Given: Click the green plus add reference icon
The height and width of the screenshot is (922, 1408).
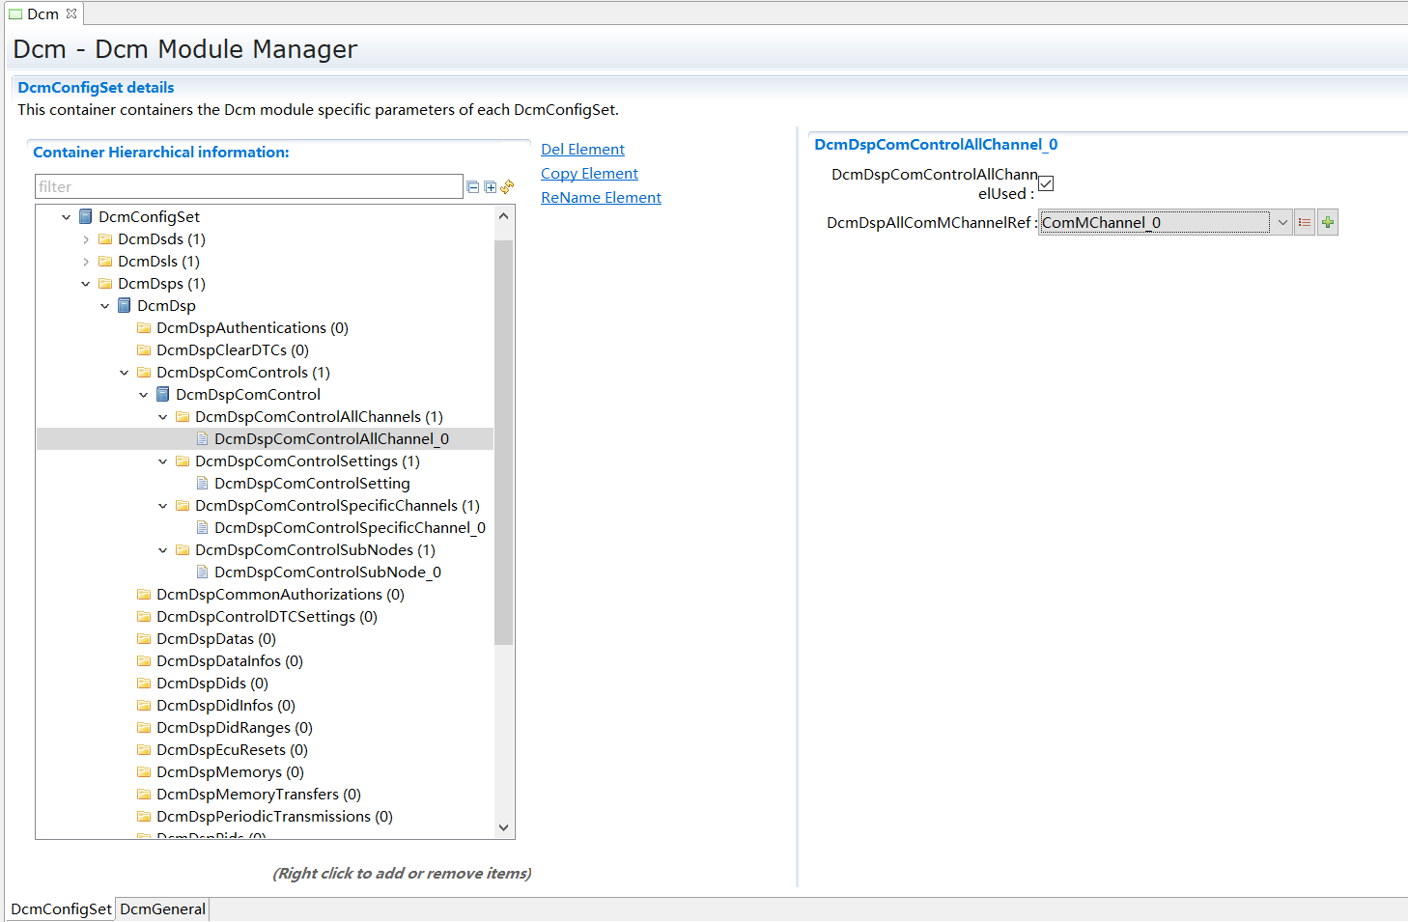Looking at the screenshot, I should 1328,223.
